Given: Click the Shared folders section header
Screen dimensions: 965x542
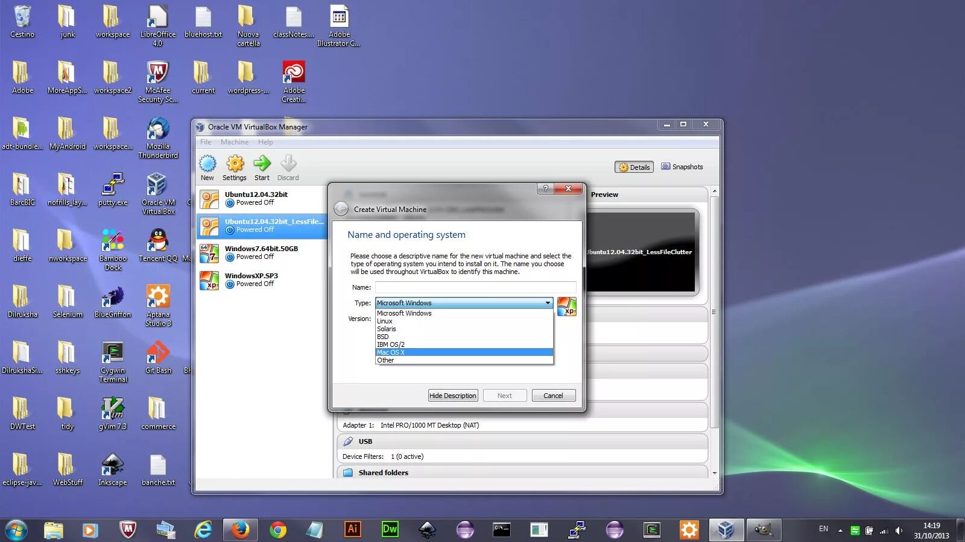Looking at the screenshot, I should (x=522, y=472).
